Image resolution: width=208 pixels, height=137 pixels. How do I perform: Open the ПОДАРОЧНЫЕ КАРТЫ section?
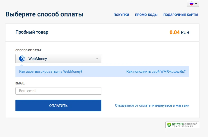181,15
